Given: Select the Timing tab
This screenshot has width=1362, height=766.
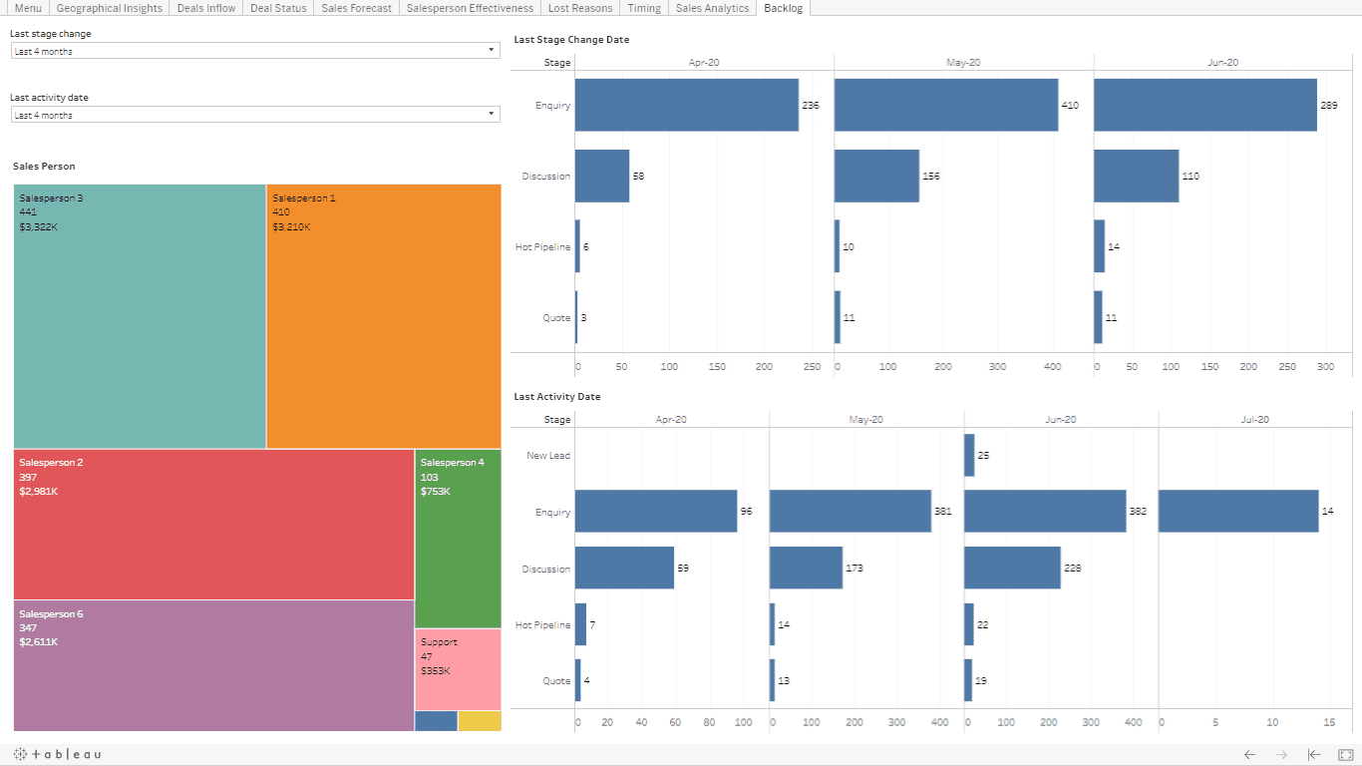Looking at the screenshot, I should (644, 8).
